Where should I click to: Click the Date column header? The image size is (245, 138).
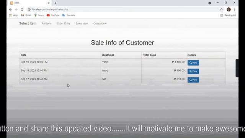(x=24, y=55)
